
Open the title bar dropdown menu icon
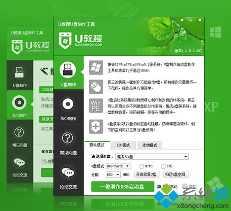(182, 20)
